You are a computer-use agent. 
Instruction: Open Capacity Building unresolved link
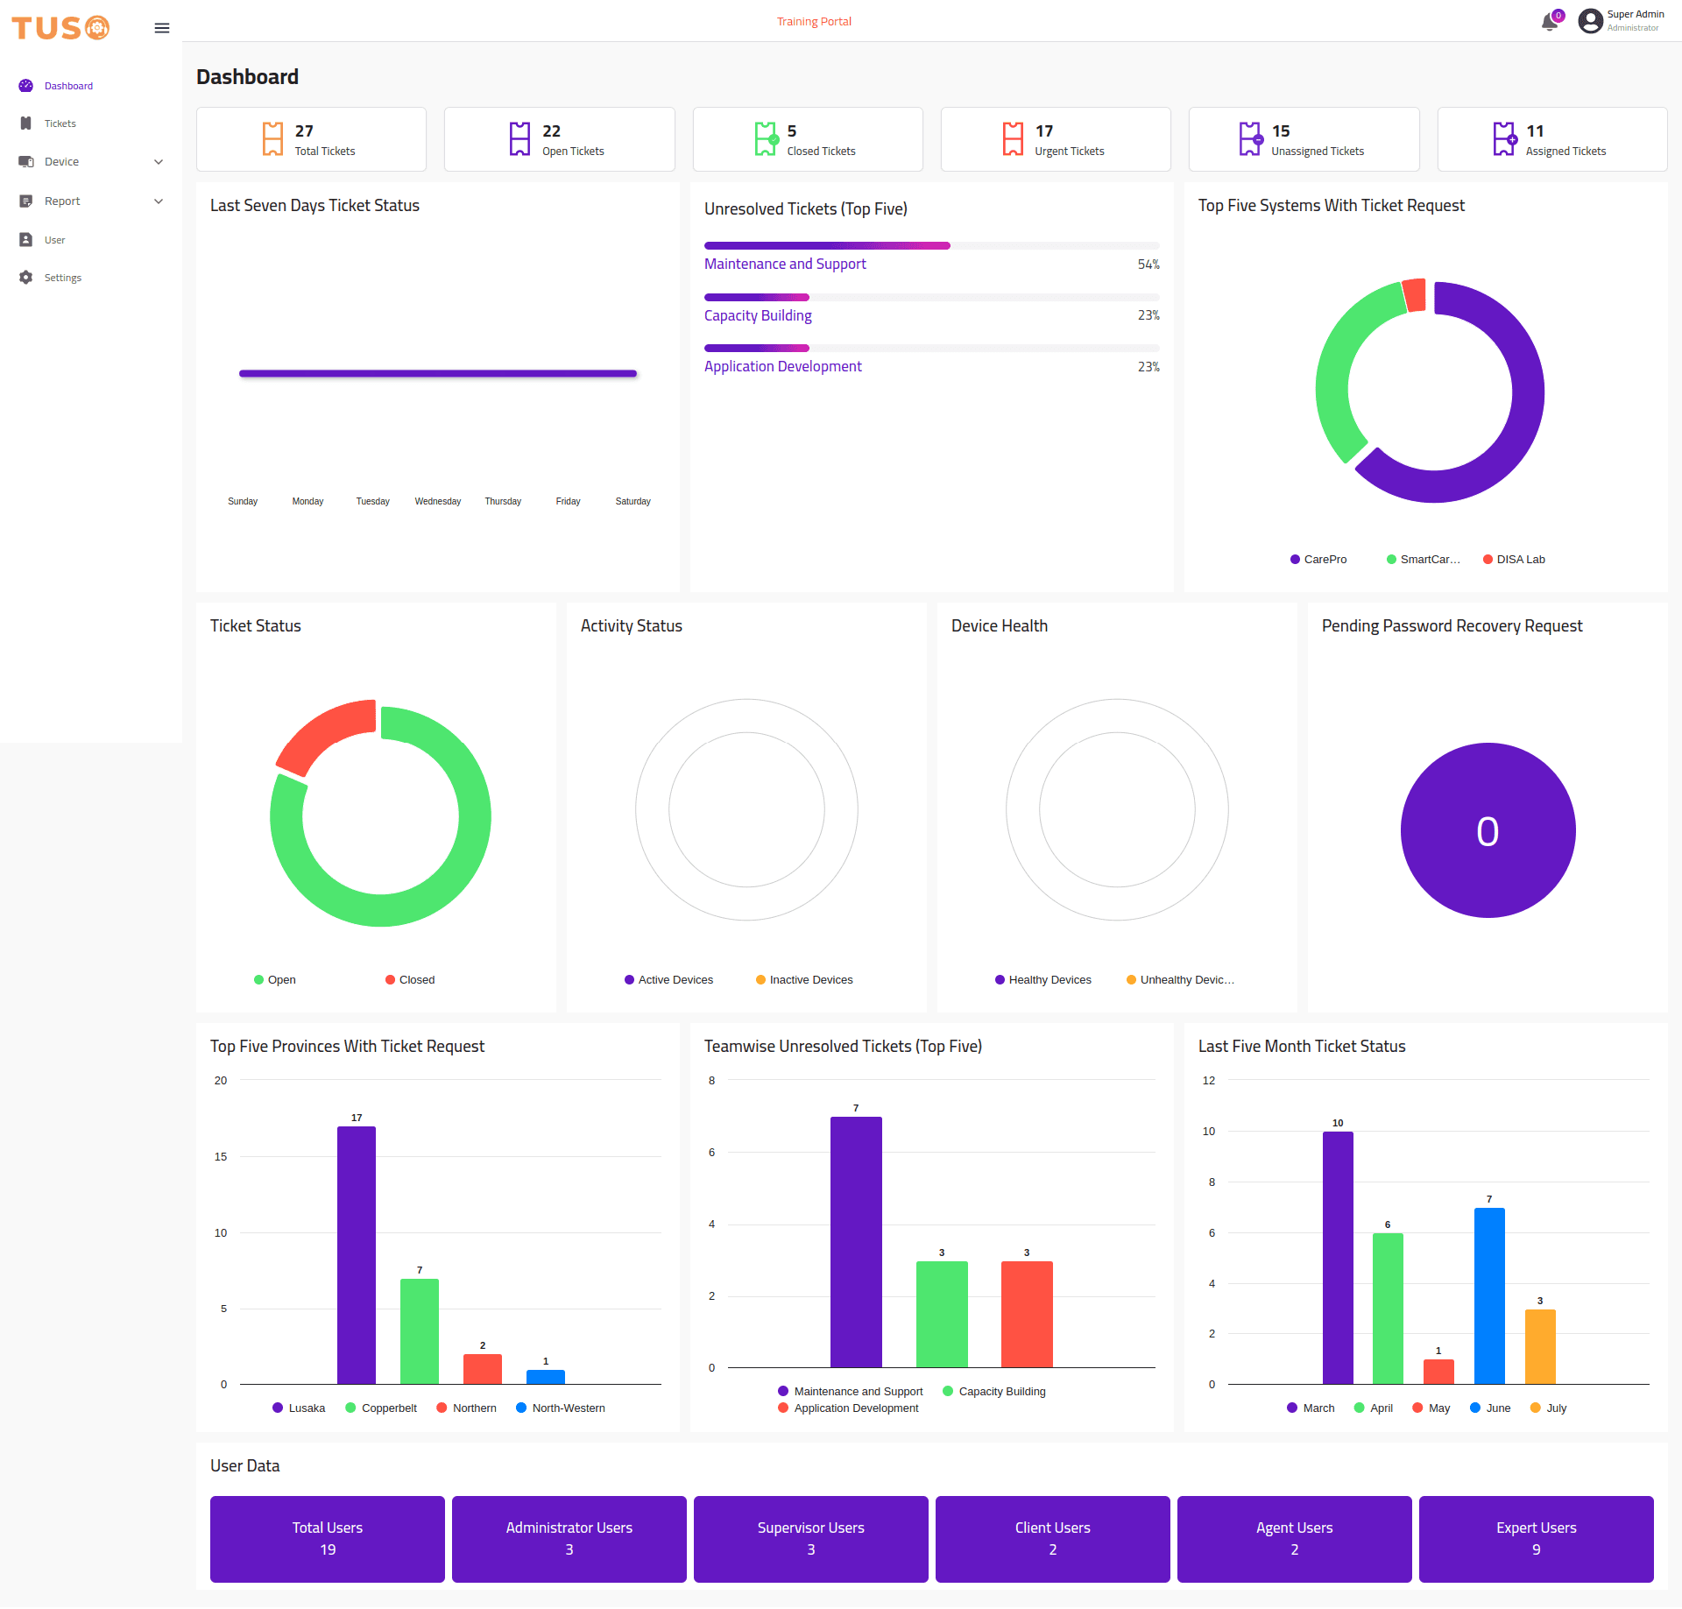[758, 315]
